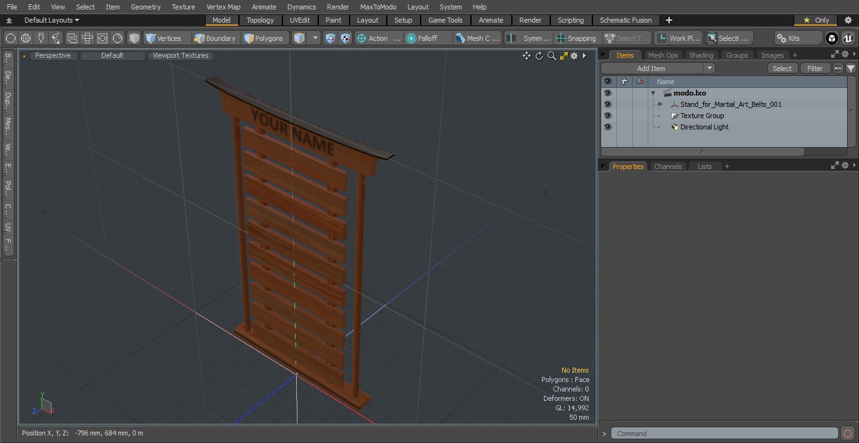Screen dimensions: 859x443
Task: Open the Viewport Textures shading option
Action: tap(180, 55)
